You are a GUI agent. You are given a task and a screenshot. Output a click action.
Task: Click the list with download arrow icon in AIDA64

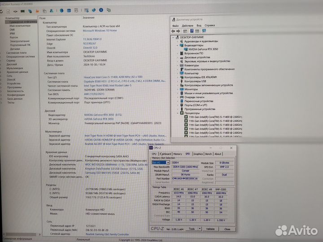point(86,10)
